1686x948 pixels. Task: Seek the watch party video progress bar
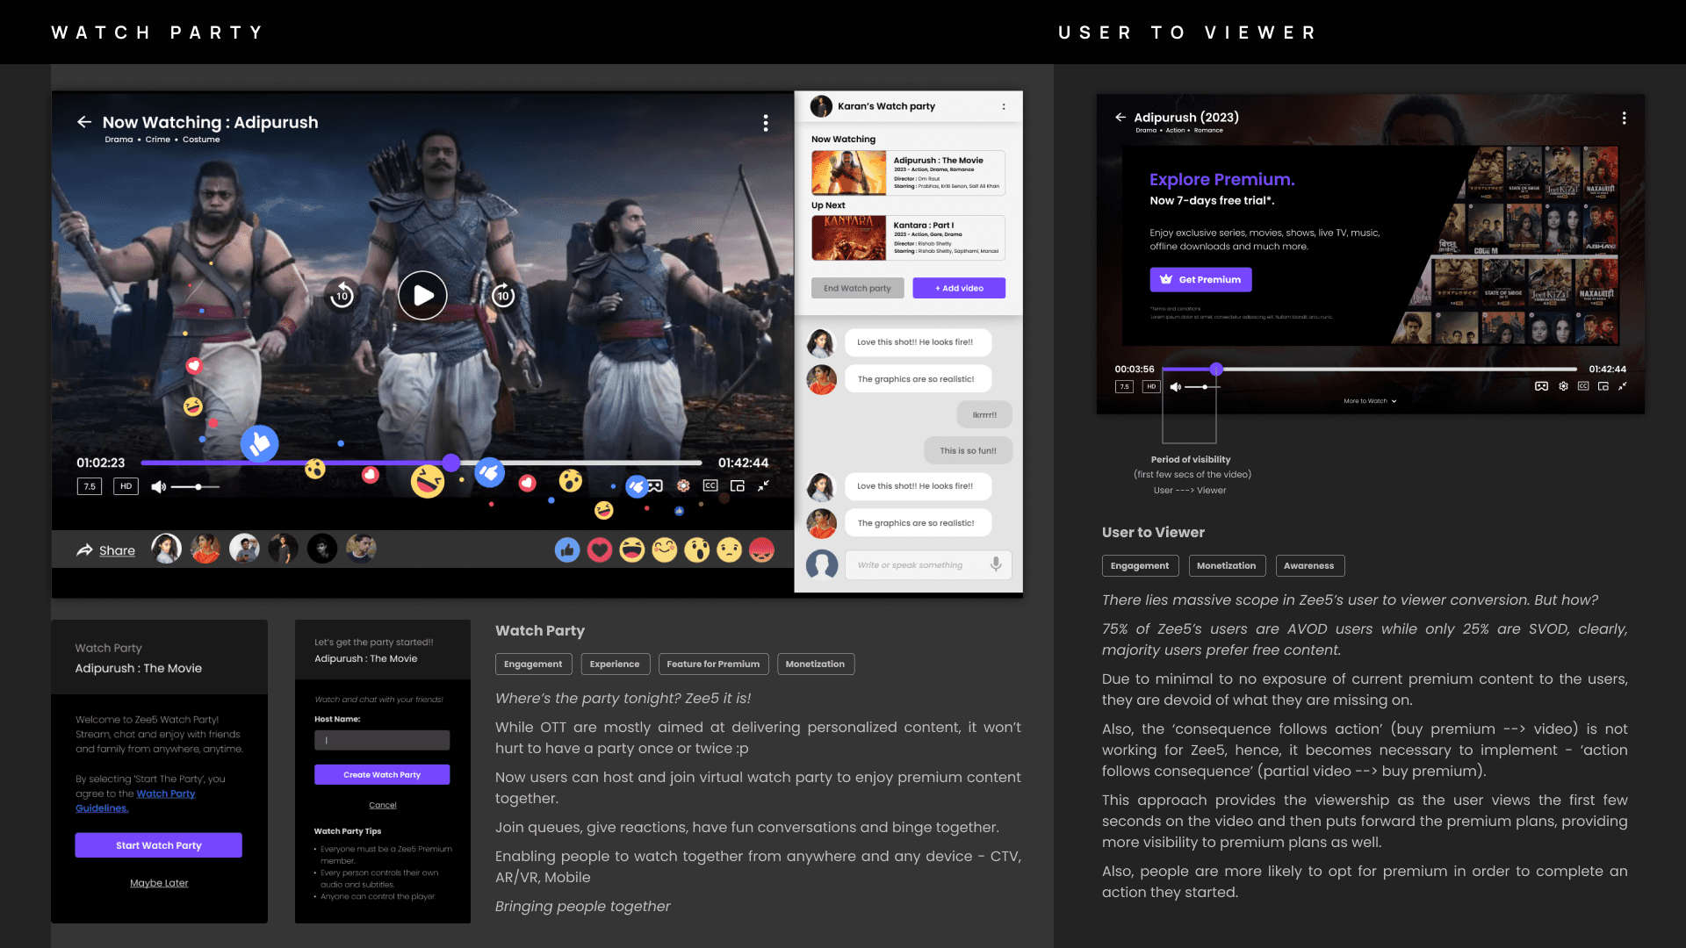pos(421,463)
